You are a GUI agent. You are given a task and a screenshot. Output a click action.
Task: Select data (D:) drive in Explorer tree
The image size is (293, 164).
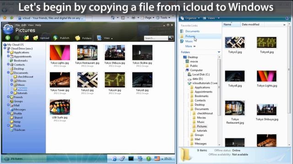(195, 79)
